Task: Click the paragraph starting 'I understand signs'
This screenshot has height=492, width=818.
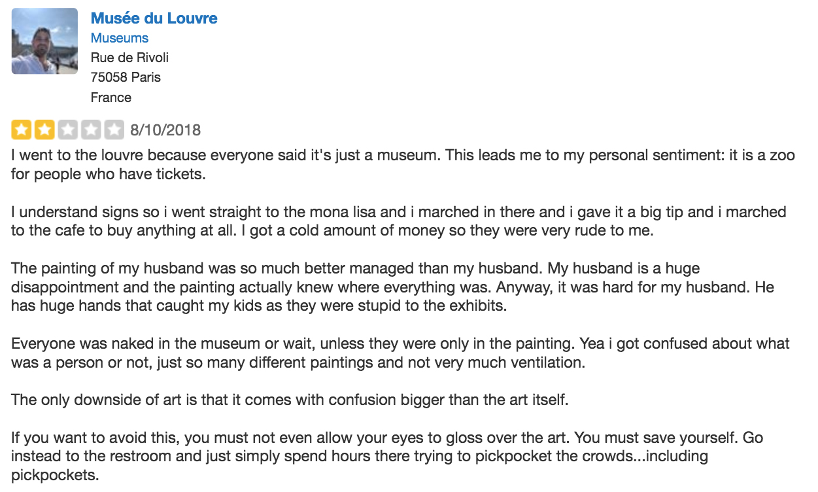Action: click(x=399, y=222)
